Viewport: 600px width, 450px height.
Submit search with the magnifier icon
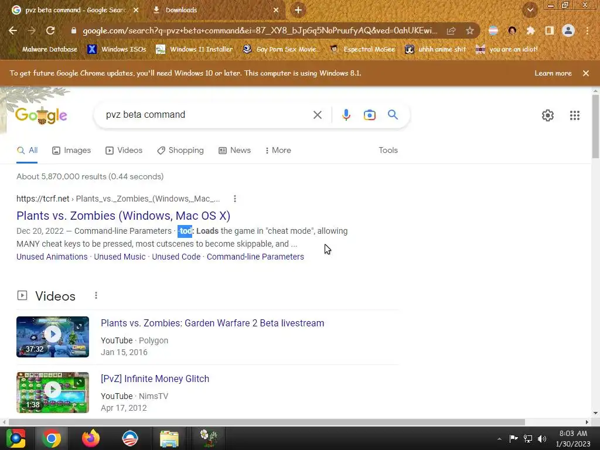(393, 115)
